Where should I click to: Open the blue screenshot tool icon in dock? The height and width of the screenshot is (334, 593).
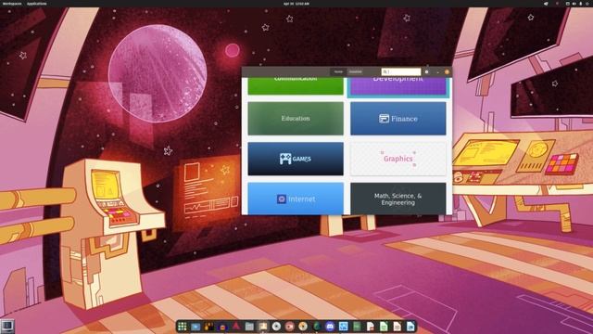click(343, 327)
